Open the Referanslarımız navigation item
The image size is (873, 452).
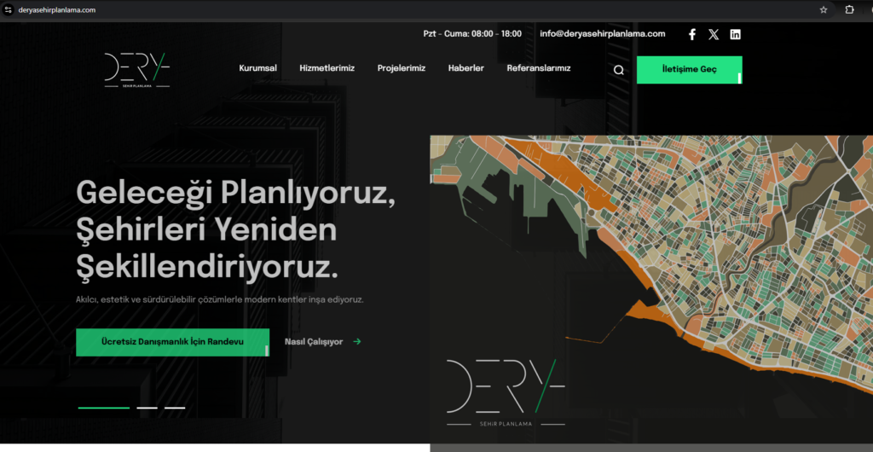[538, 68]
